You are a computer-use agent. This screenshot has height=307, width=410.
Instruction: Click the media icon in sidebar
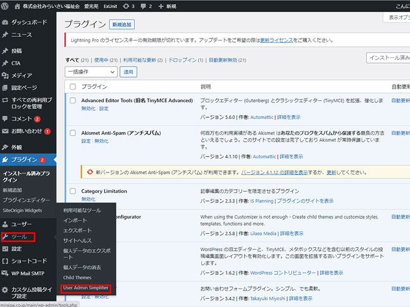(x=5, y=76)
